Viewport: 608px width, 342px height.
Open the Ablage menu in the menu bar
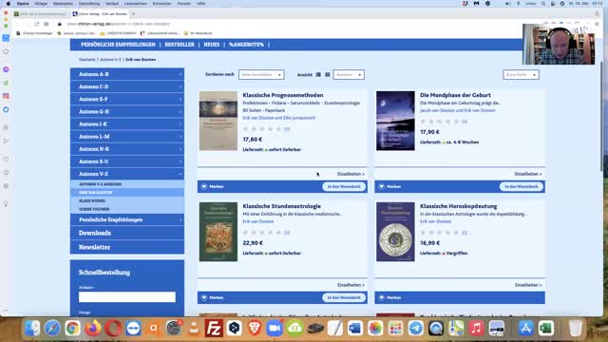pyautogui.click(x=41, y=4)
